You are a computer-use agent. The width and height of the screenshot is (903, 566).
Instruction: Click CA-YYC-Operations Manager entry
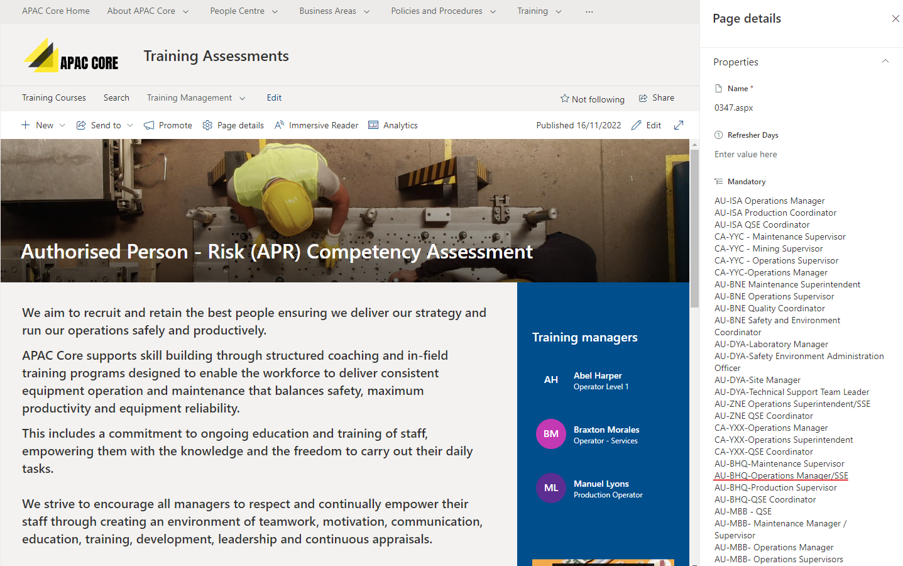pyautogui.click(x=771, y=272)
